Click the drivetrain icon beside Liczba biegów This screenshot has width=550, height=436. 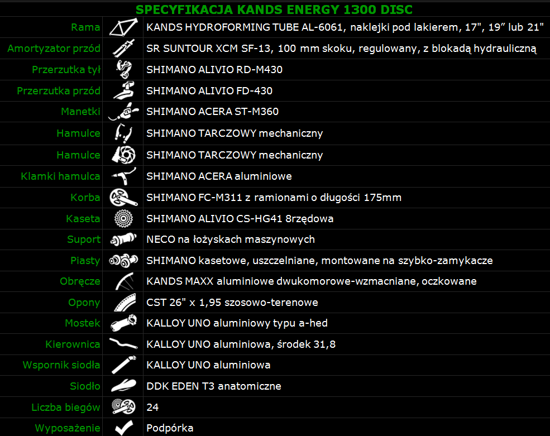tap(123, 407)
